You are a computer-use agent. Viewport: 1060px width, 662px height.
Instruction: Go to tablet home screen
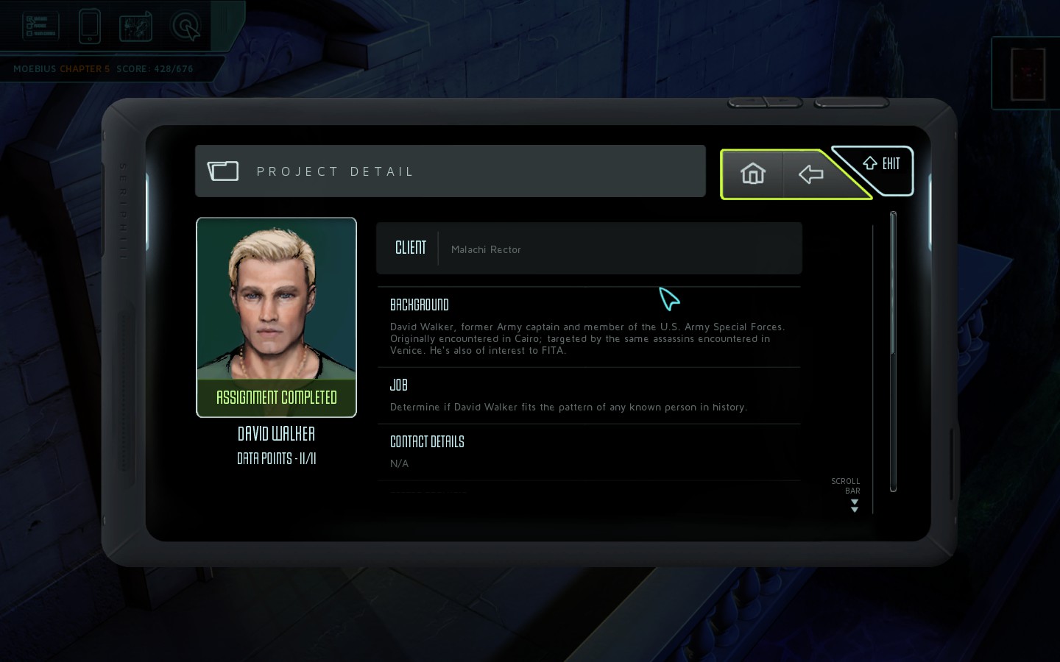click(x=752, y=174)
